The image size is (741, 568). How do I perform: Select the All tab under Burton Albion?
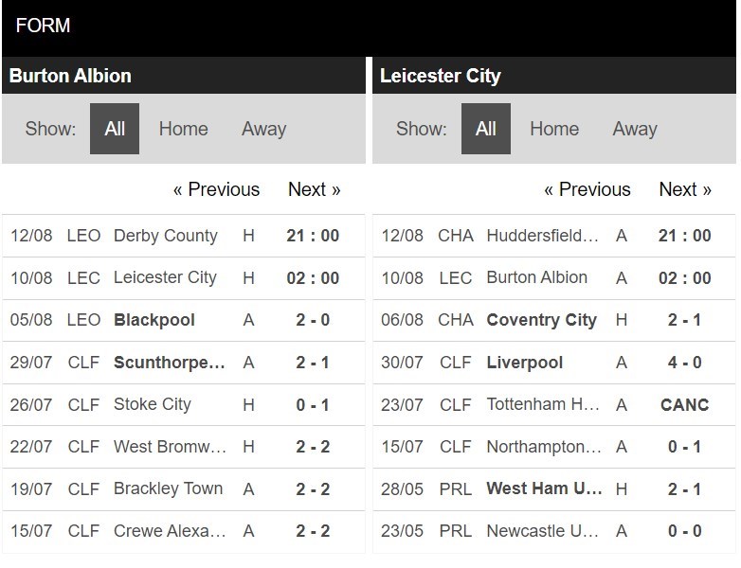coord(115,129)
